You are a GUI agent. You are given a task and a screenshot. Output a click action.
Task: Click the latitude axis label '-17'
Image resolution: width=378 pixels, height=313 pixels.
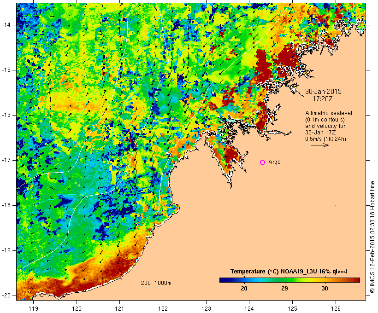(6, 160)
